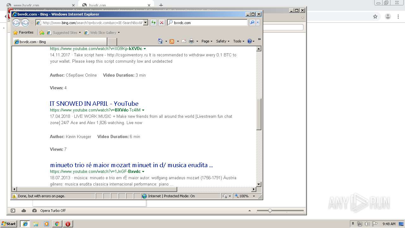Refresh the Bing page in Internet Explorer
The image size is (405, 228).
[153, 22]
